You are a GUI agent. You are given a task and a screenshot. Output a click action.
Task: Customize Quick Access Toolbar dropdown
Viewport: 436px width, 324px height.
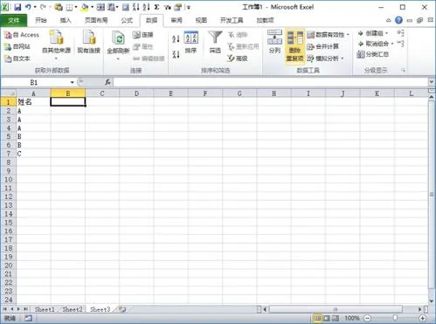189,7
